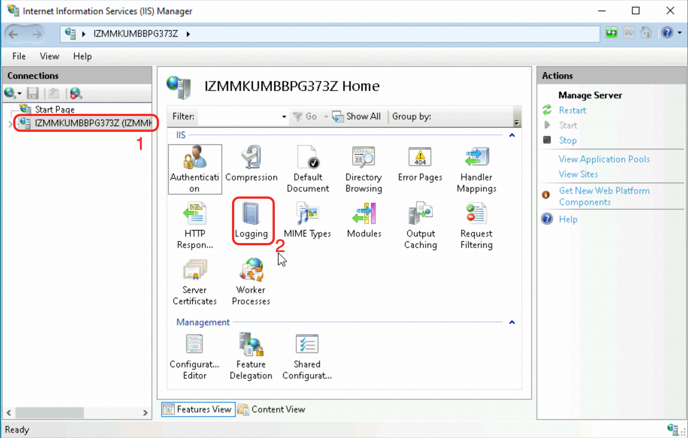The image size is (688, 438).
Task: Open HTTP Response Headers feature
Action: point(195,225)
